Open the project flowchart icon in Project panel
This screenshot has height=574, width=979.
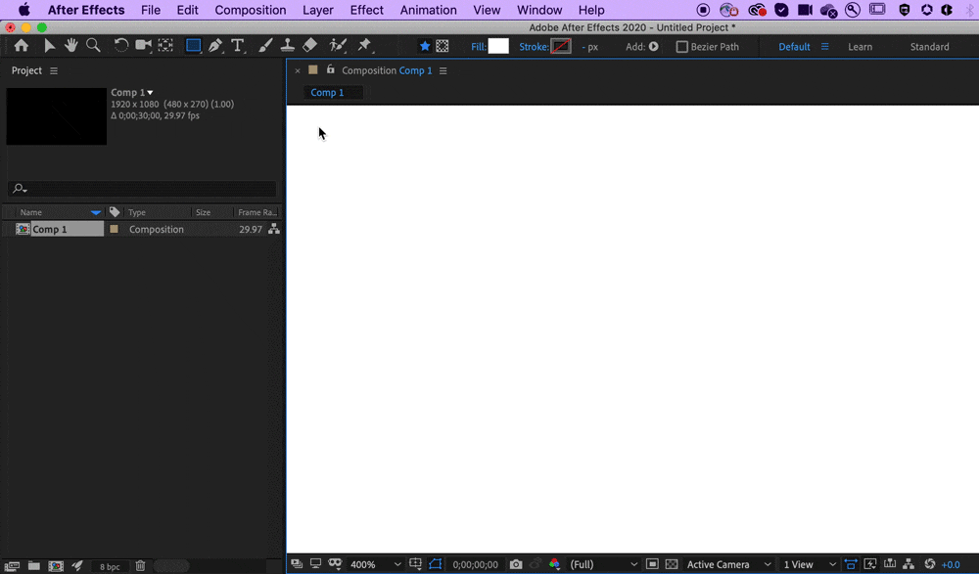pyautogui.click(x=273, y=229)
